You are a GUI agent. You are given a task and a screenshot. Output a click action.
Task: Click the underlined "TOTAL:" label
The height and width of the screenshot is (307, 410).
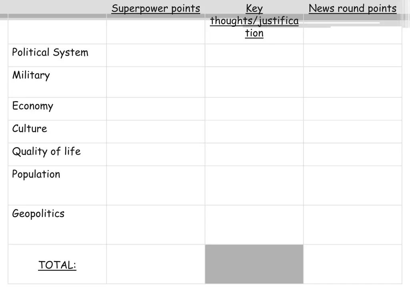57,265
